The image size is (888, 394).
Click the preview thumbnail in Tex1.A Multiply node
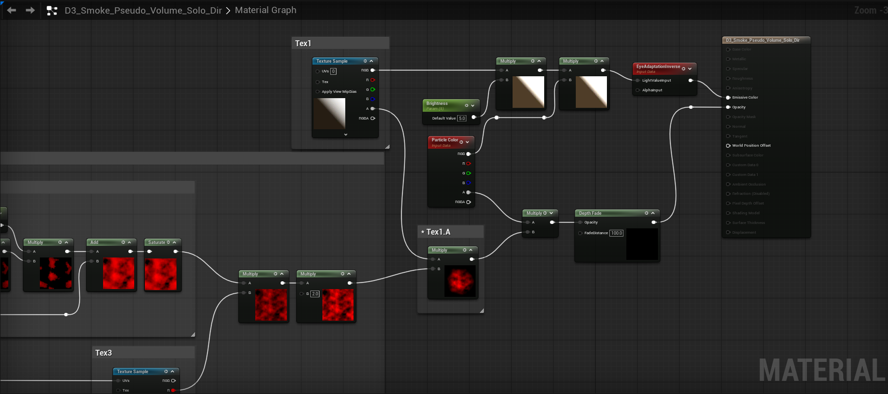coord(460,281)
